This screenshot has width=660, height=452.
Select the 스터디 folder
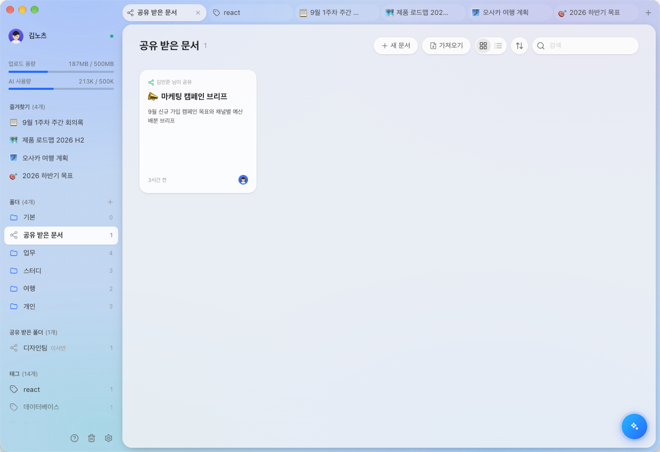[61, 271]
